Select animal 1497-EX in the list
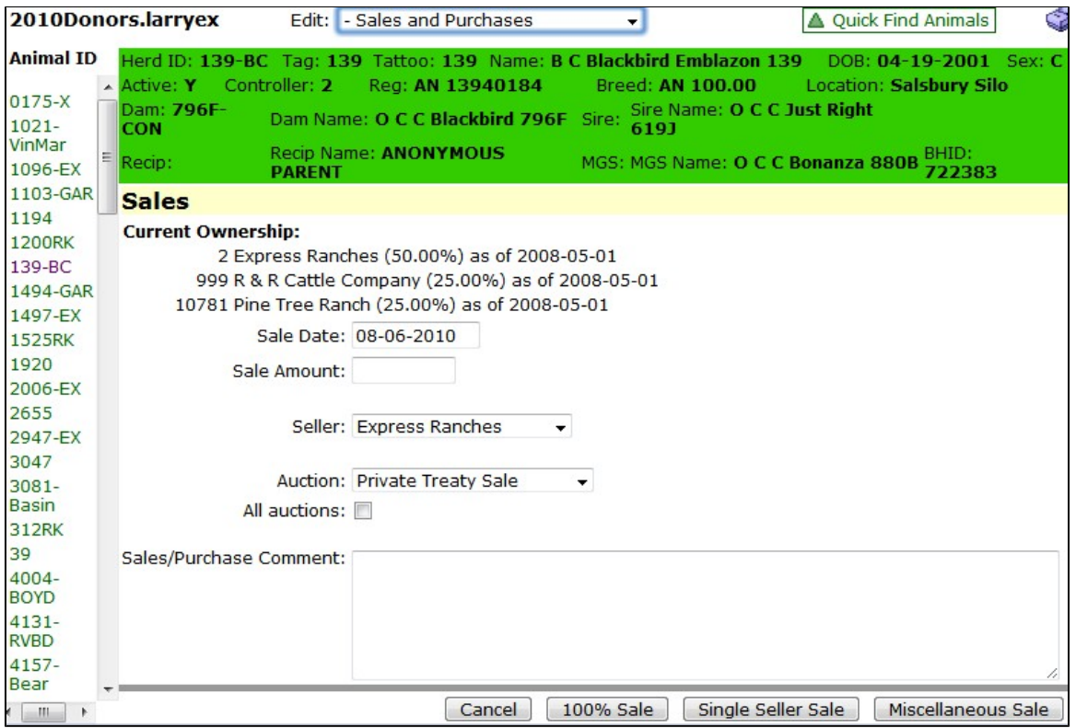Screen dimensions: 1076x728 pos(45,316)
